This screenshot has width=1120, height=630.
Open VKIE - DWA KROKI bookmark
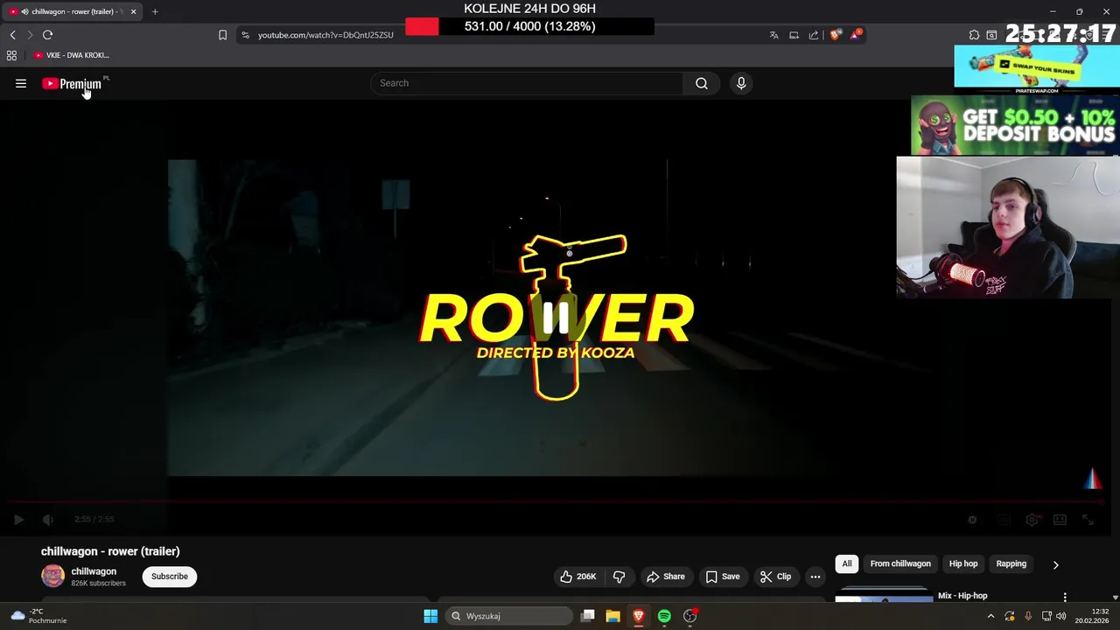[72, 55]
